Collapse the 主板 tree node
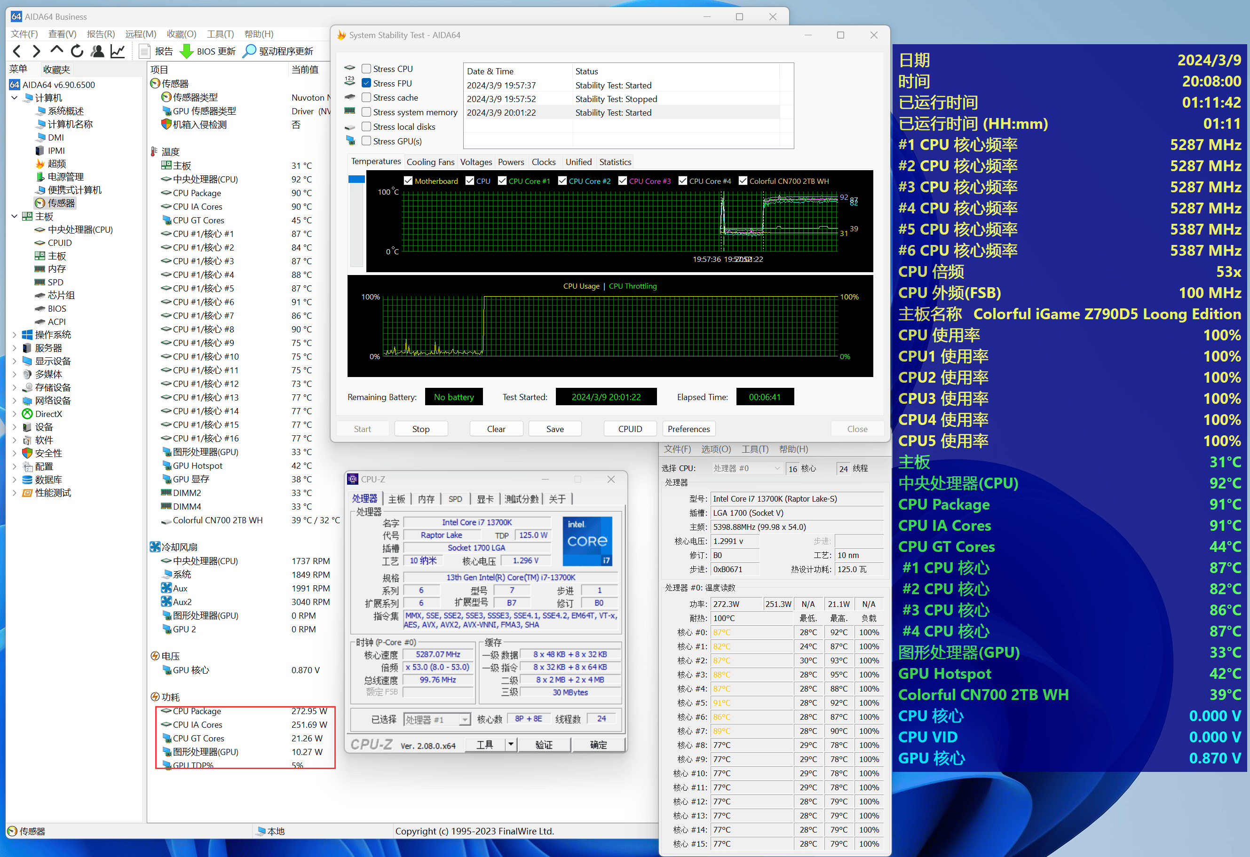The height and width of the screenshot is (857, 1250). click(x=15, y=217)
